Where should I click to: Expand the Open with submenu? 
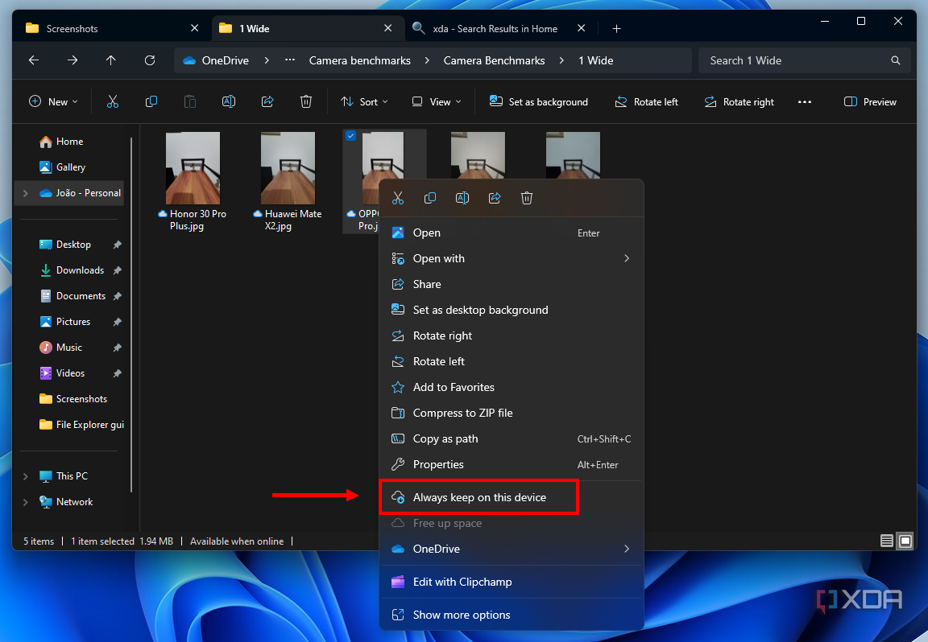point(626,258)
